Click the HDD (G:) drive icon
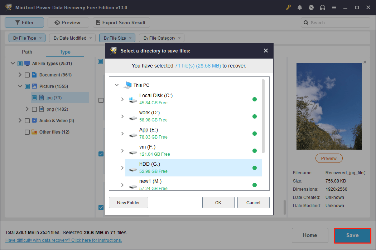The image size is (376, 250). click(133, 170)
